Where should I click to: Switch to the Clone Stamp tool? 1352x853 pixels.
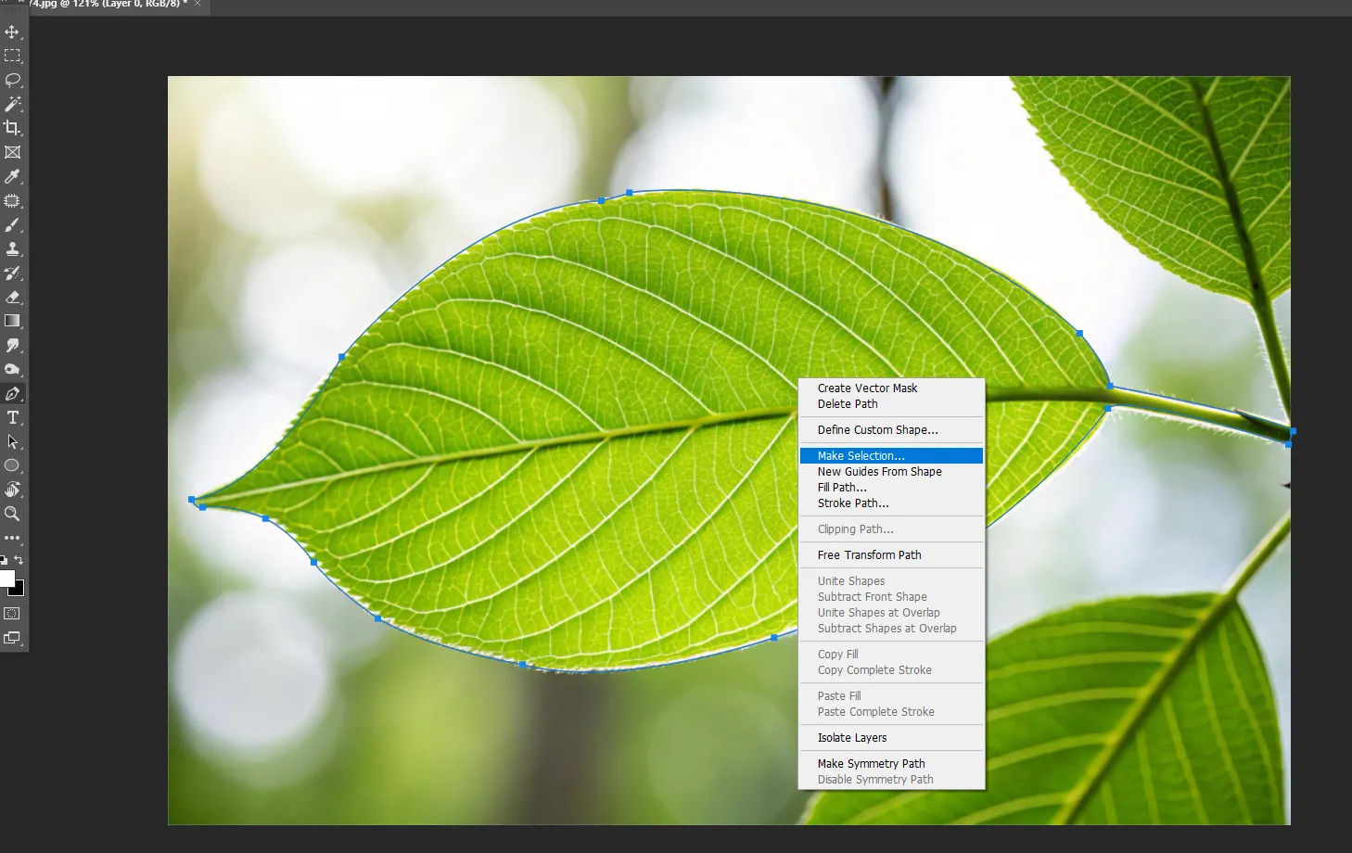[x=12, y=248]
